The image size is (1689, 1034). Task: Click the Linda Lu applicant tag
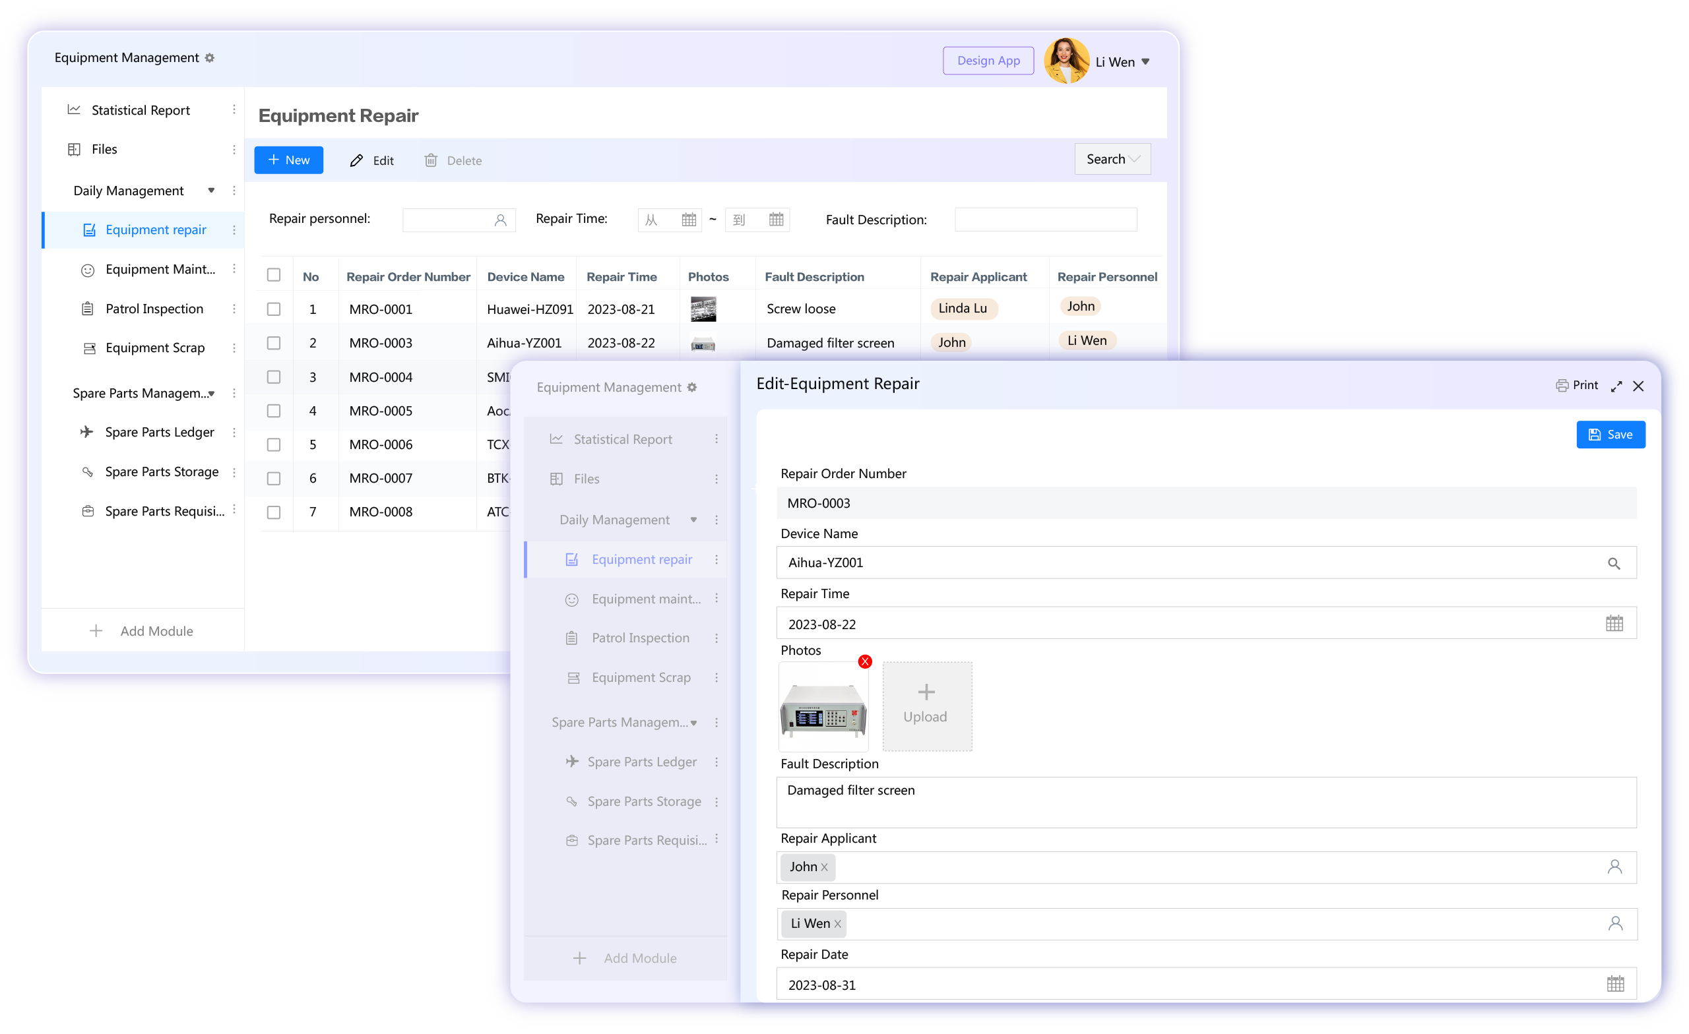[x=963, y=309]
